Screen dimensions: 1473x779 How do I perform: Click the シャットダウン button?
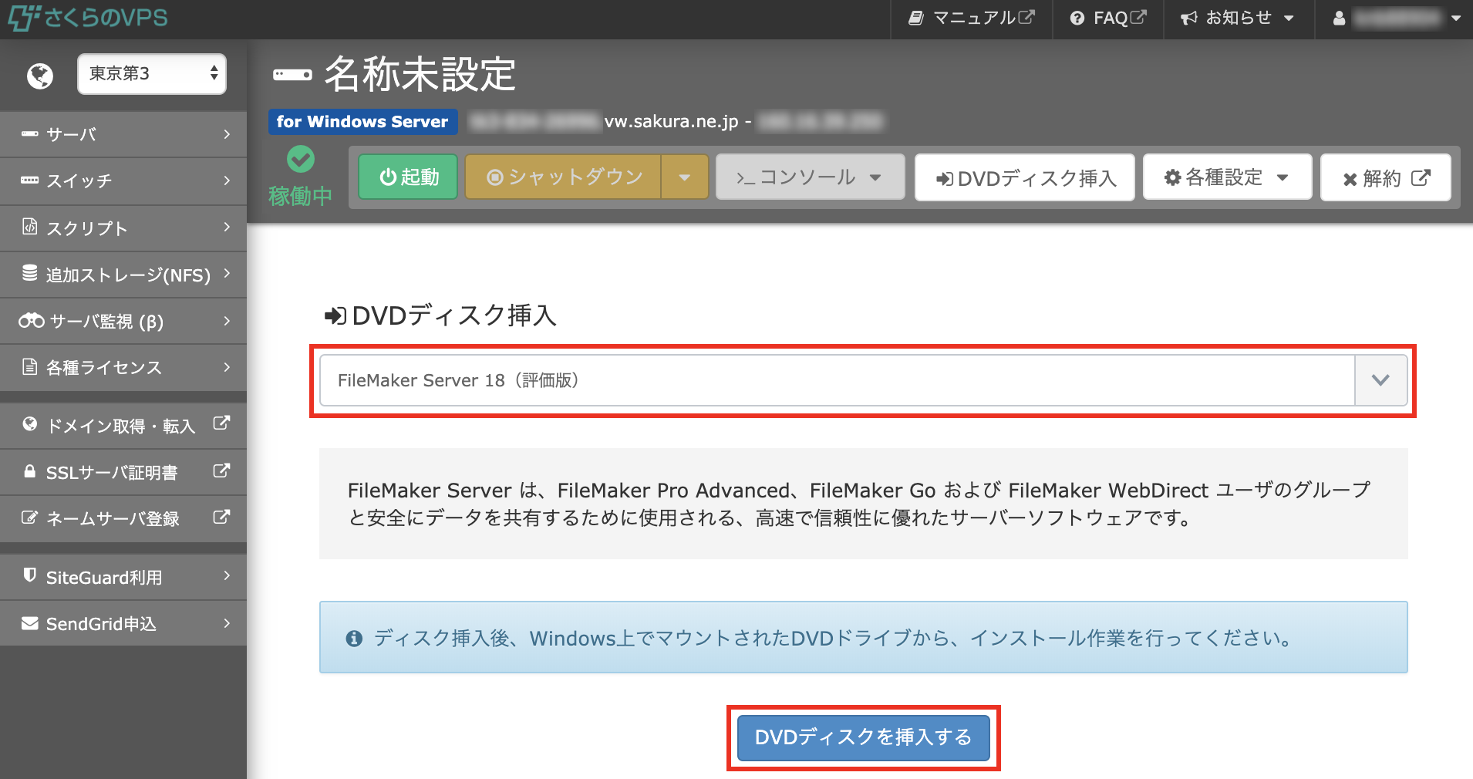pyautogui.click(x=563, y=177)
